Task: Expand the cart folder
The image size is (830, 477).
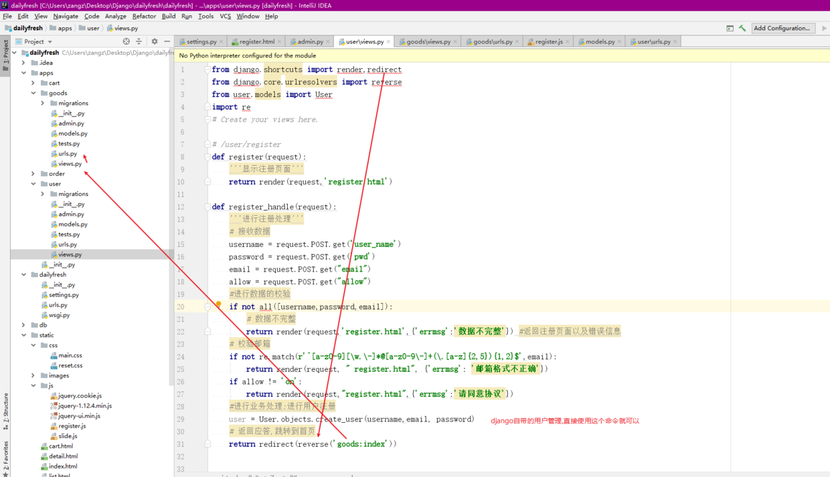Action: point(33,83)
